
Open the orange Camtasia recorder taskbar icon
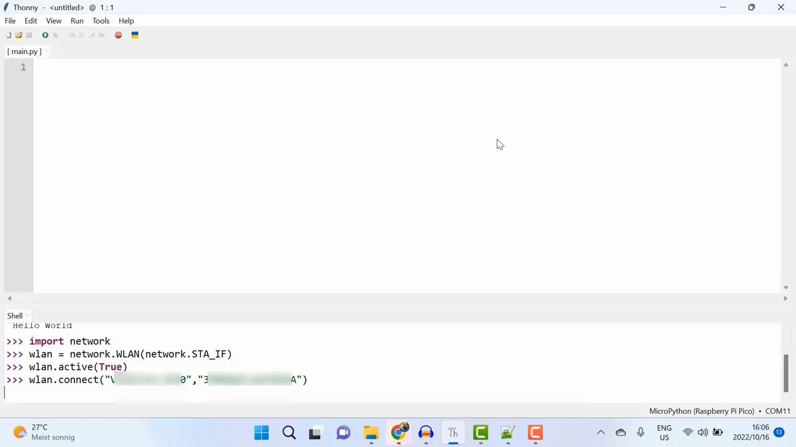[535, 433]
